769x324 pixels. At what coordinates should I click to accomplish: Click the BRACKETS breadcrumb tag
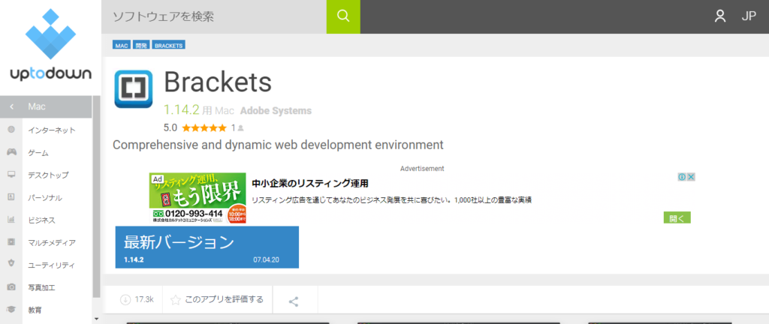point(169,46)
